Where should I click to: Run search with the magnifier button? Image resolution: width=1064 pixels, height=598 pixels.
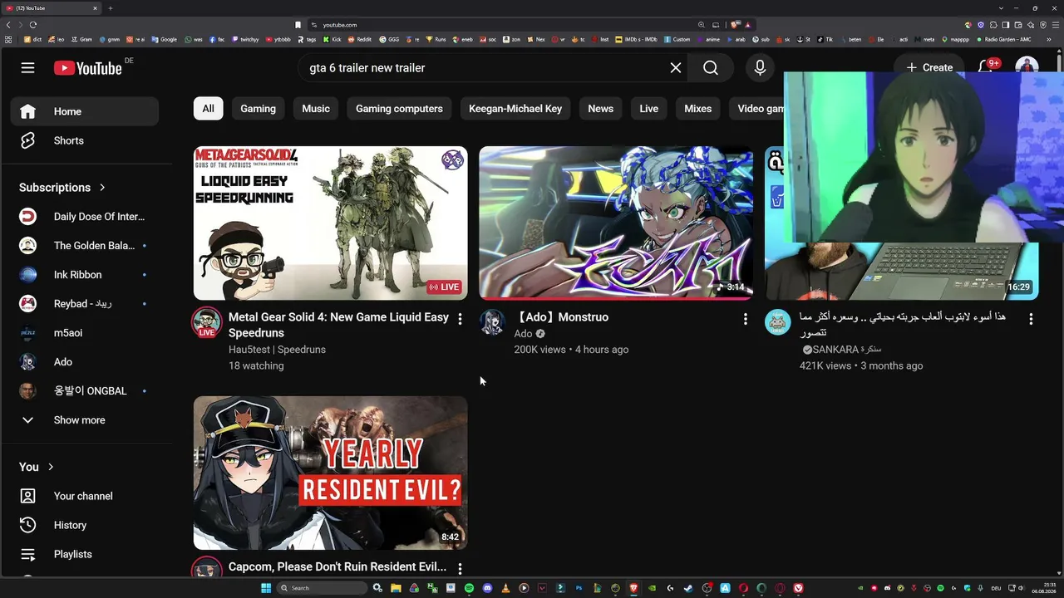tap(711, 68)
